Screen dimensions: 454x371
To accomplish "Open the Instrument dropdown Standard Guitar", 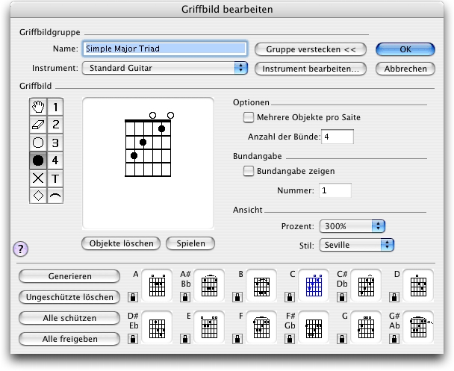I will tap(165, 68).
